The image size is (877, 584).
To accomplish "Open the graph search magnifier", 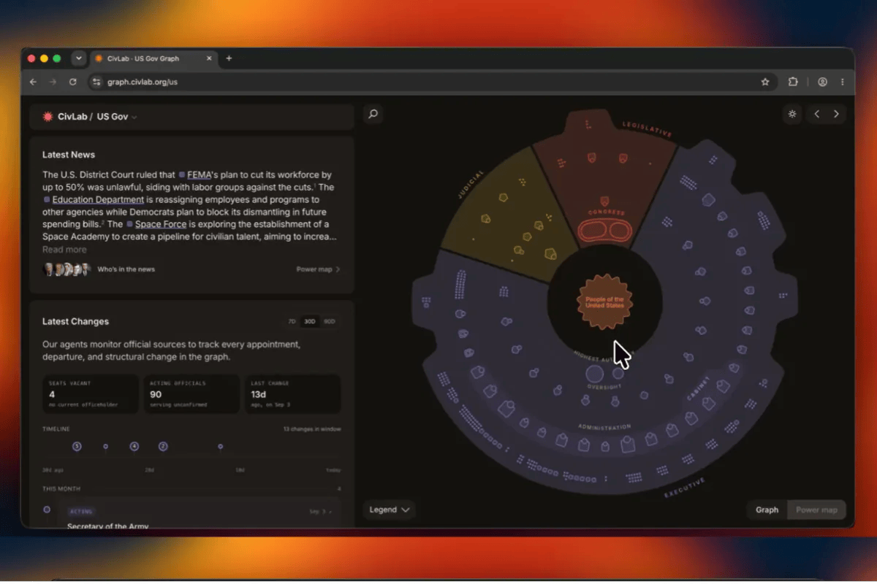I will tap(373, 114).
